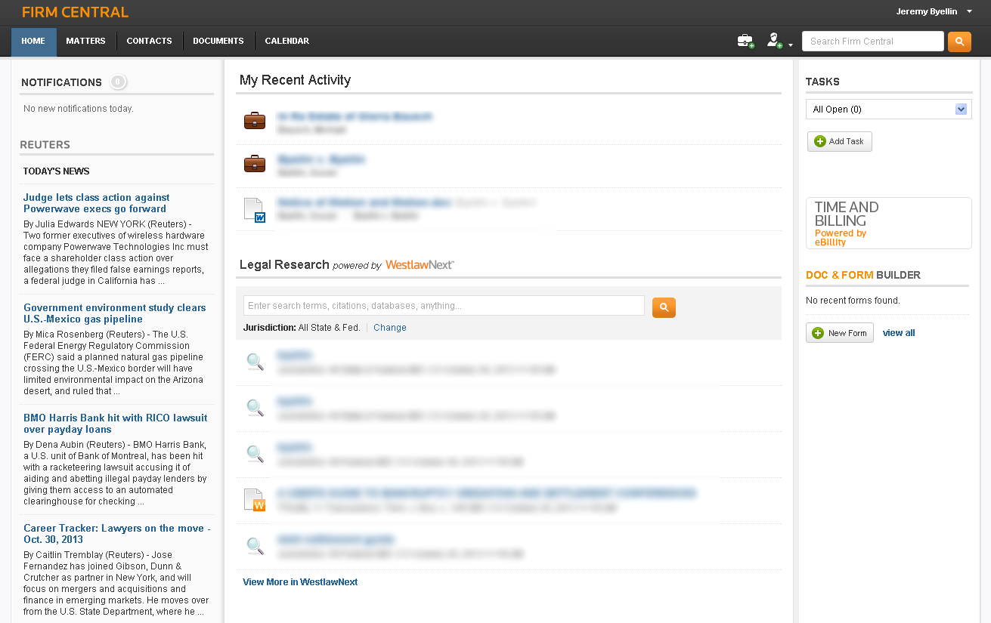Click the view all forms link

point(899,333)
